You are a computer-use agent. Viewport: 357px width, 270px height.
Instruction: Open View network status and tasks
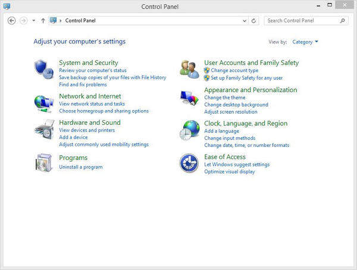(x=92, y=104)
